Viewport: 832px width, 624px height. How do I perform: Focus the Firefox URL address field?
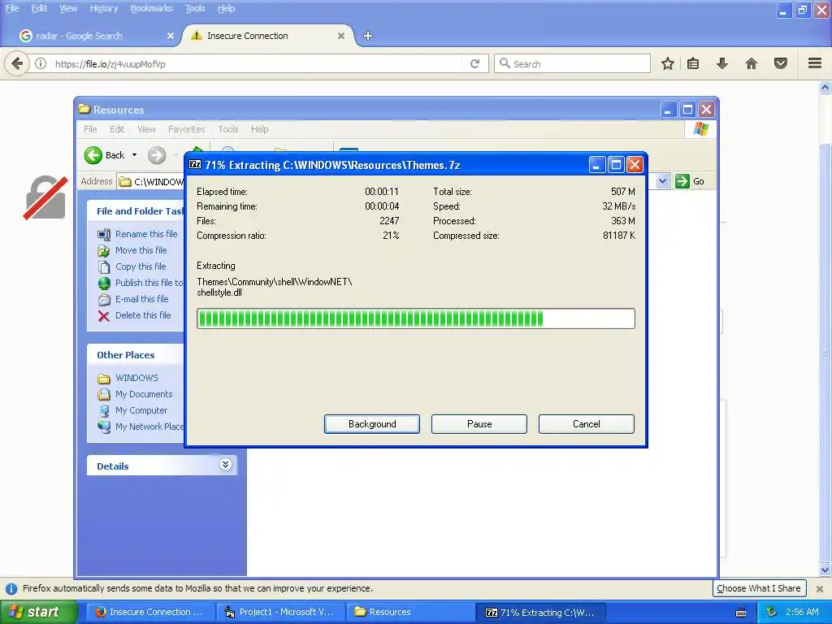click(x=258, y=63)
